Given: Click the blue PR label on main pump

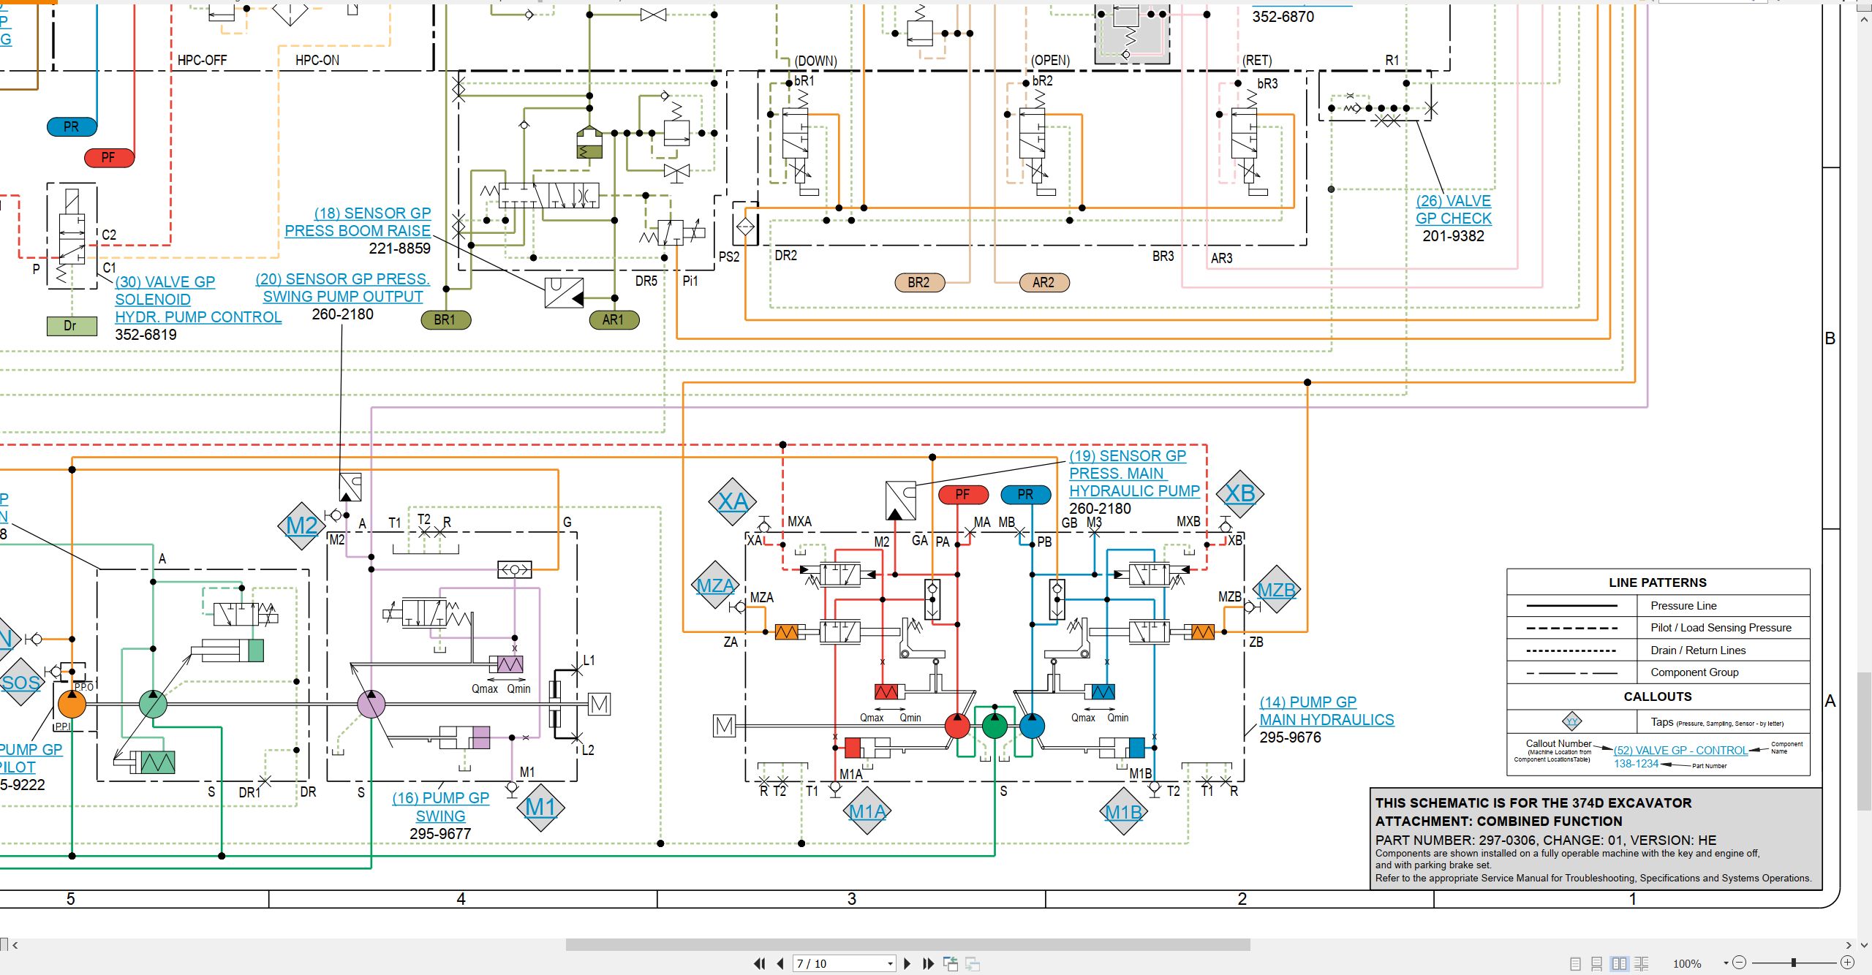Looking at the screenshot, I should pyautogui.click(x=1025, y=495).
